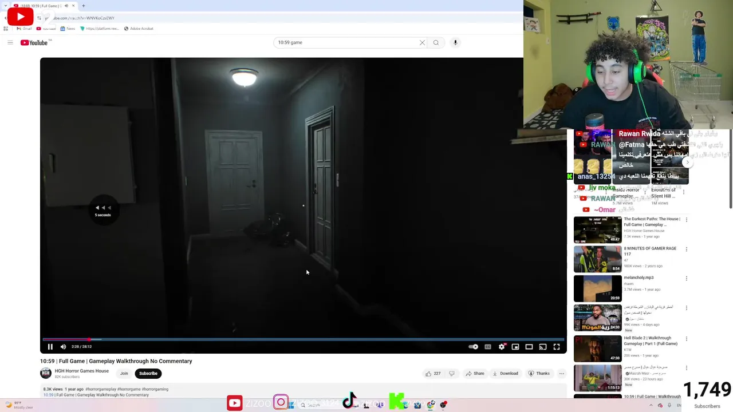Switch to miniplayer mode

click(515, 347)
